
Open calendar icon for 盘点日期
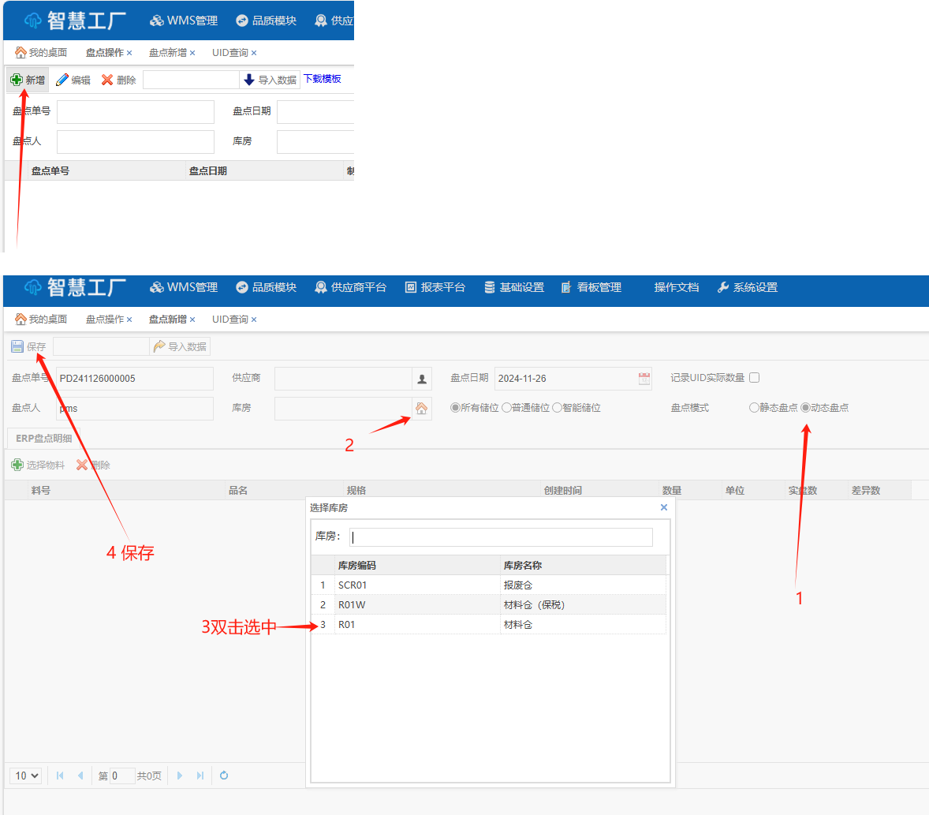click(x=644, y=379)
